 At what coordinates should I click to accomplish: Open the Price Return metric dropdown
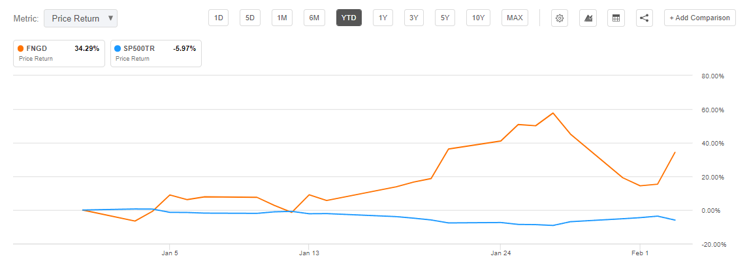point(80,19)
